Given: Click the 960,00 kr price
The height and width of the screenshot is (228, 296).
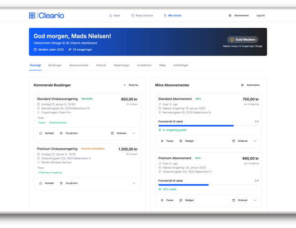Looking at the screenshot, I should pyautogui.click(x=251, y=158).
